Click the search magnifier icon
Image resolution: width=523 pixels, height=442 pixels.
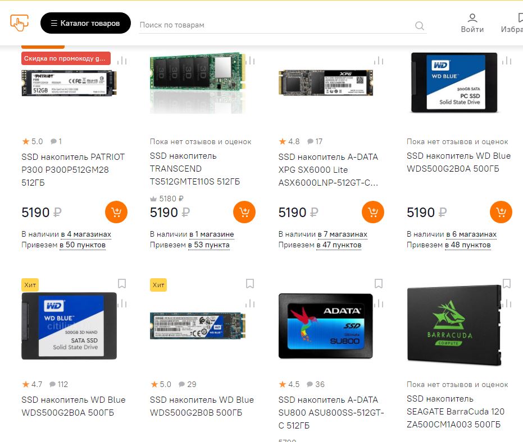(x=420, y=25)
